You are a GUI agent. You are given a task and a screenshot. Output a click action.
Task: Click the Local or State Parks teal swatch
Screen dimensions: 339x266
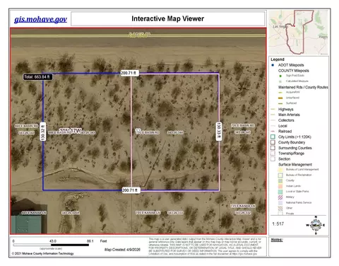(280, 192)
